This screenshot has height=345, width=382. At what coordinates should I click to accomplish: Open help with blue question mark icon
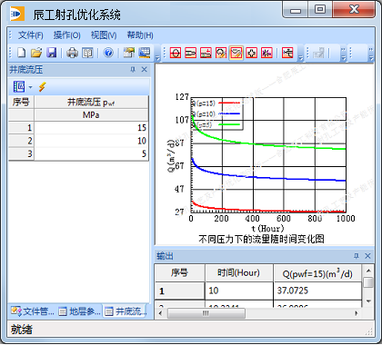(x=108, y=53)
